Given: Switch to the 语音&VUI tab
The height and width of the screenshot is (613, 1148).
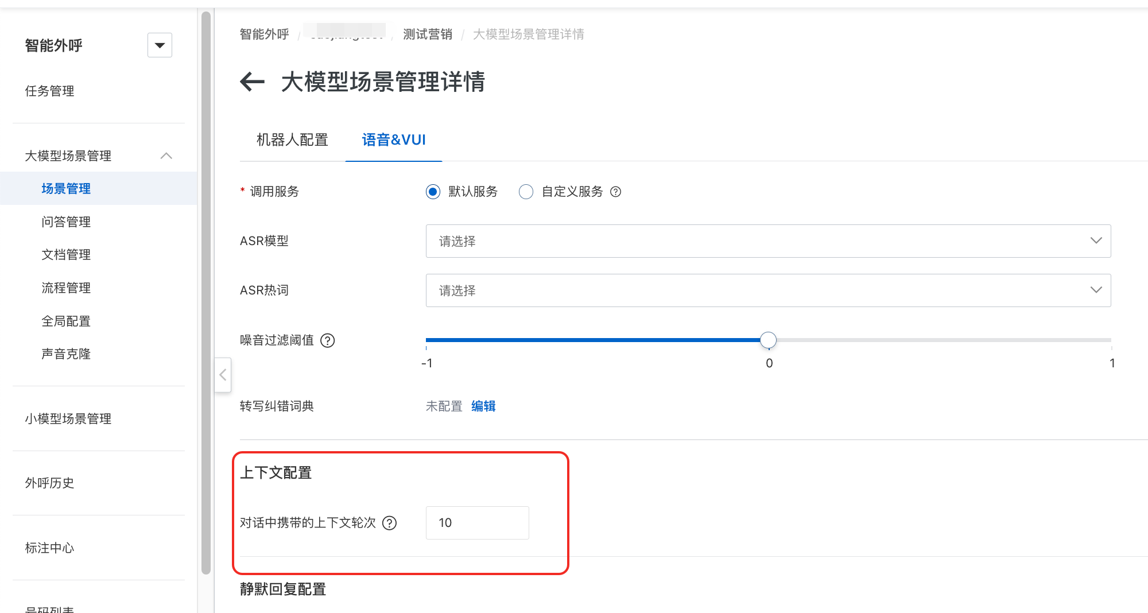Looking at the screenshot, I should (x=394, y=139).
